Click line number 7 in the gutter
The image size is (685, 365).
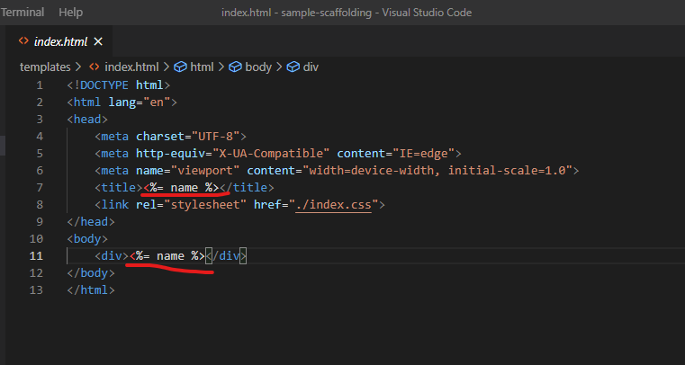(x=40, y=188)
